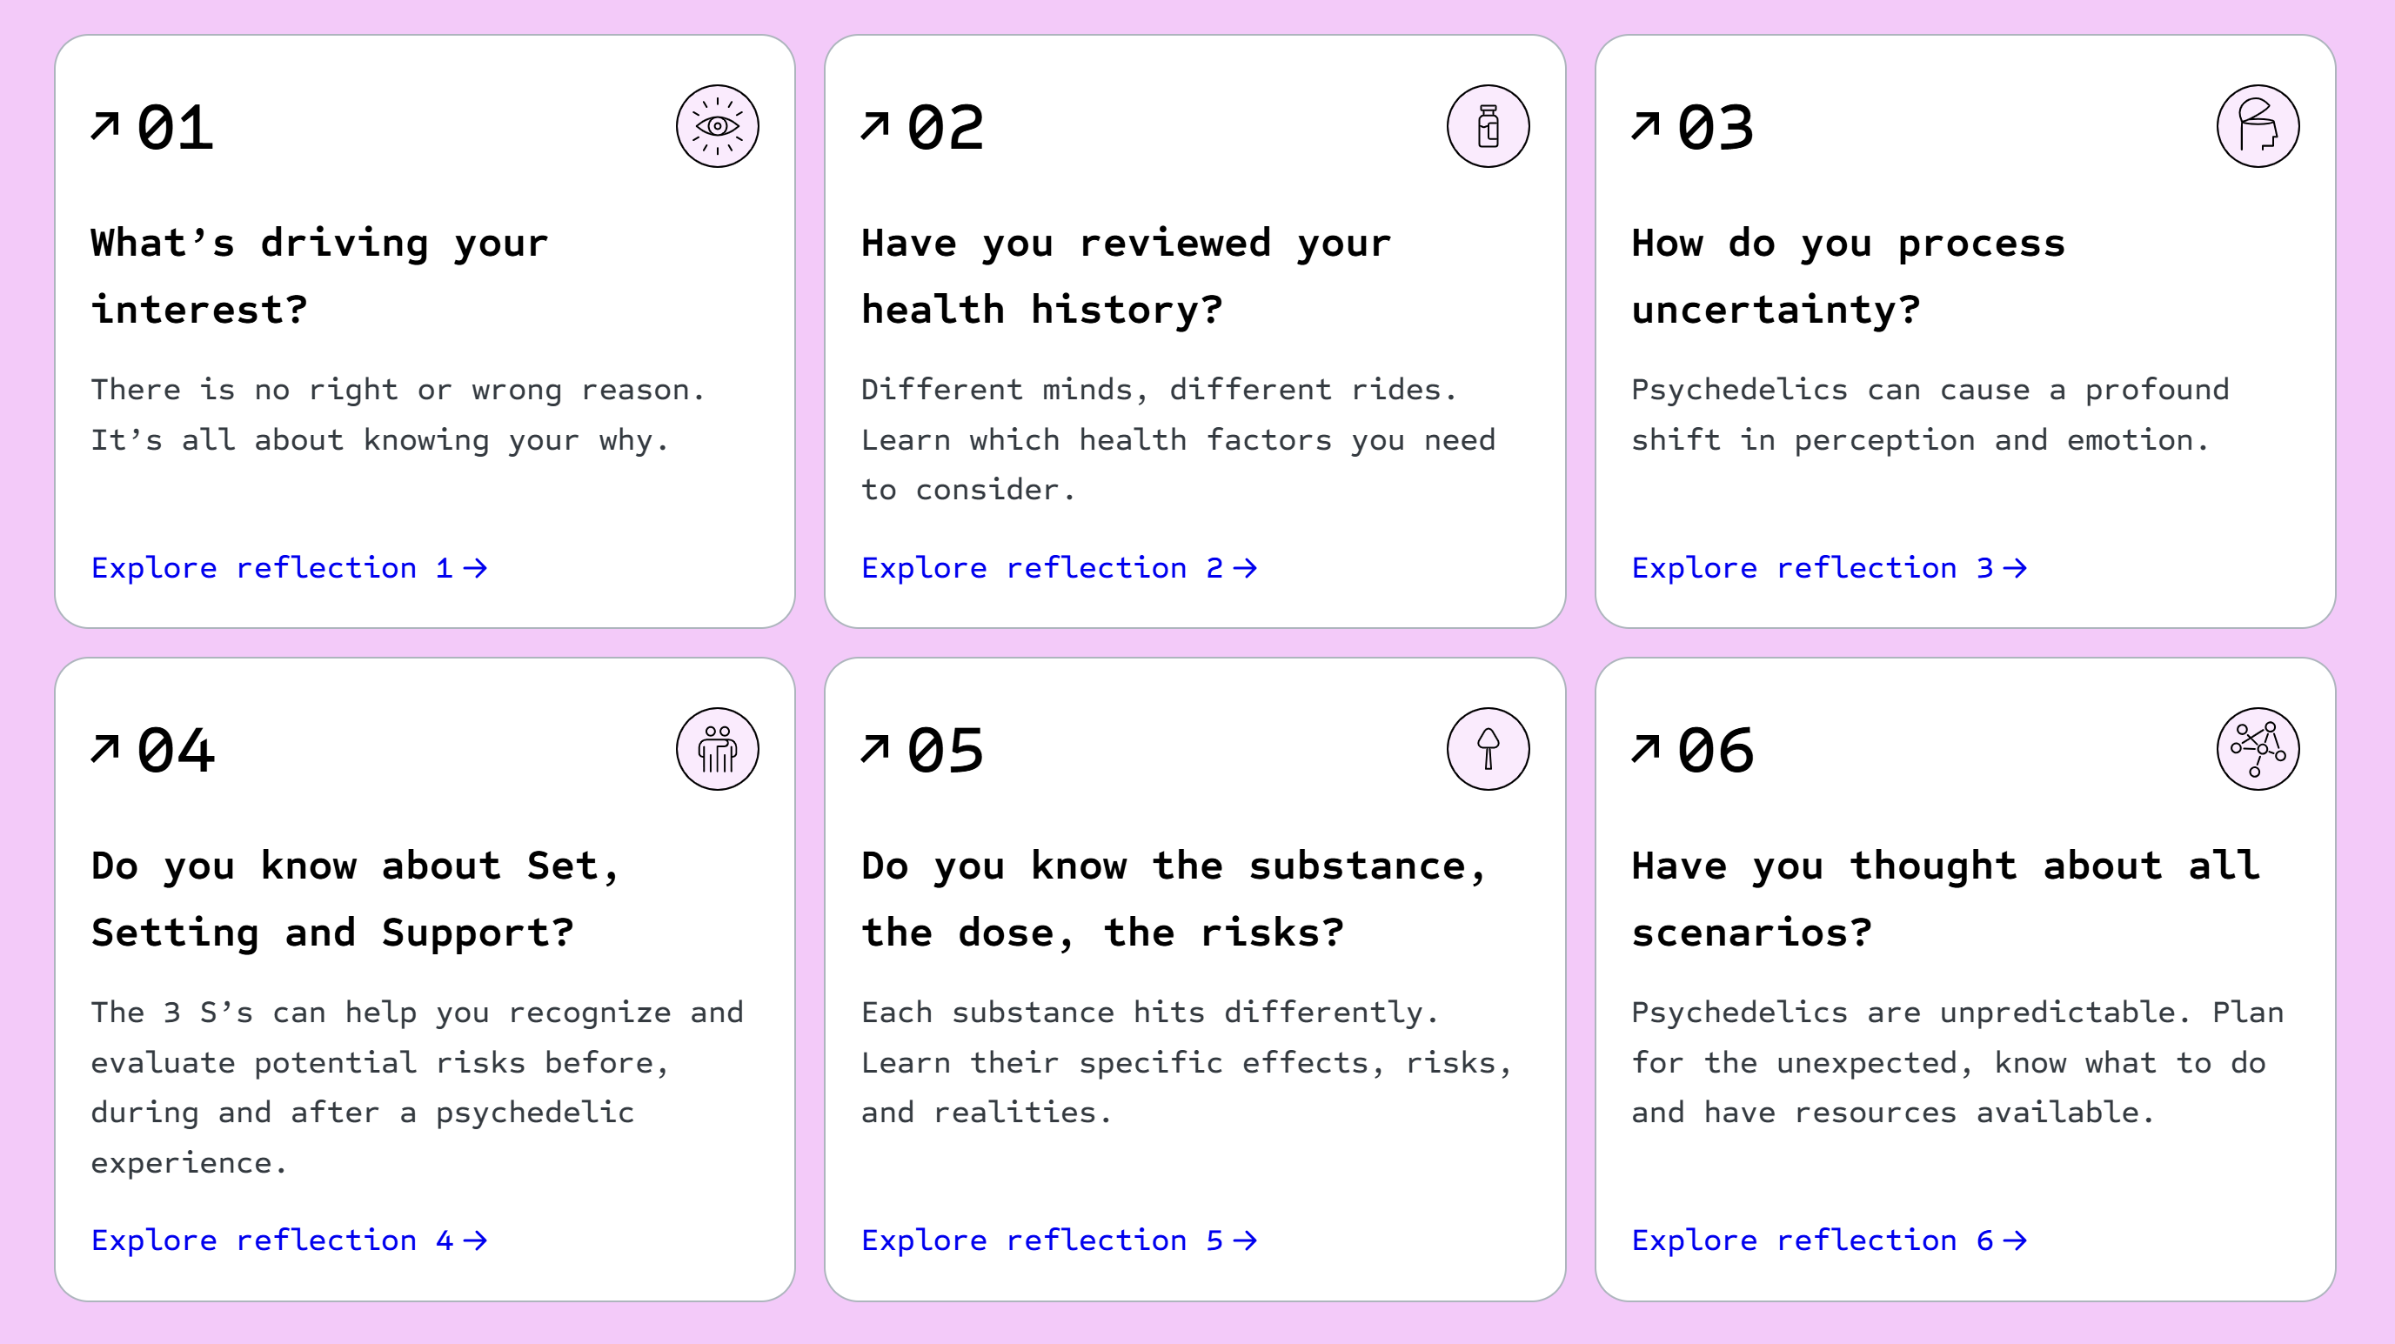This screenshot has height=1344, width=2395.
Task: Select heading 'What's driving your interest?'
Action: click(x=320, y=276)
